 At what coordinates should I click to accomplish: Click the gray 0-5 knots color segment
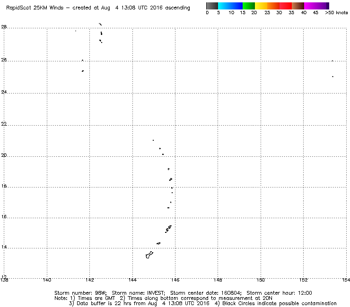pos(212,6)
